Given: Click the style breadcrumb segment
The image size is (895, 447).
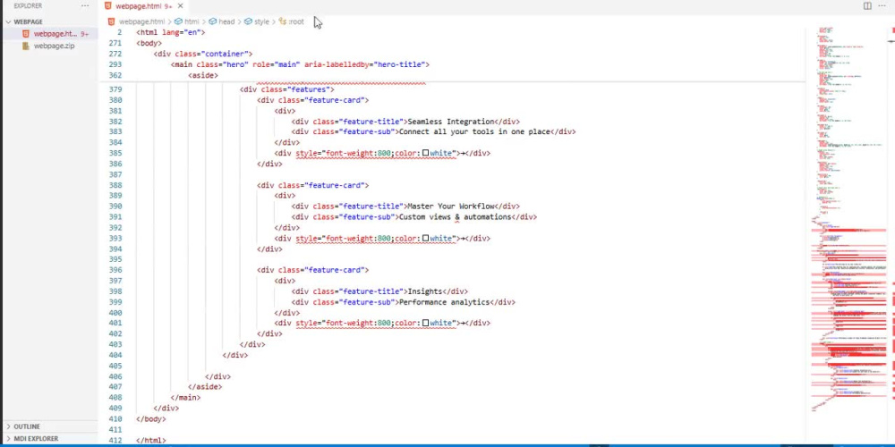Looking at the screenshot, I should point(261,21).
